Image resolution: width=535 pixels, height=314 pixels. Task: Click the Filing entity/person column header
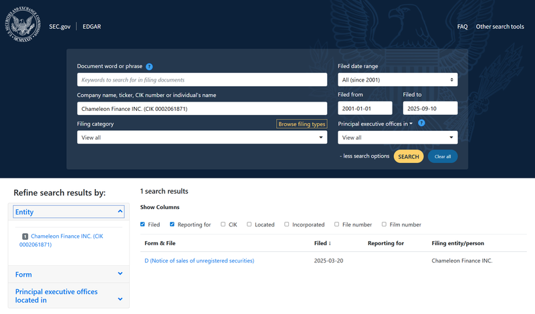458,243
